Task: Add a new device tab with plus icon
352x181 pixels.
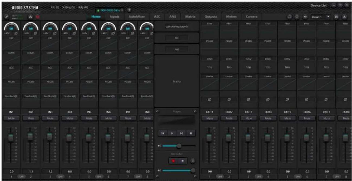Action: tap(129, 9)
